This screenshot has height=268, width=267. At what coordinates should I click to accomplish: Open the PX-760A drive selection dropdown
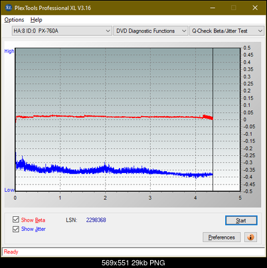[x=62, y=31]
